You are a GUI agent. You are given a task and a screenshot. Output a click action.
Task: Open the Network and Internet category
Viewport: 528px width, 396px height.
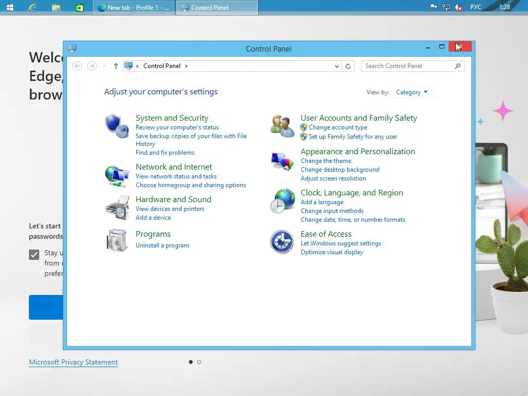coord(174,167)
